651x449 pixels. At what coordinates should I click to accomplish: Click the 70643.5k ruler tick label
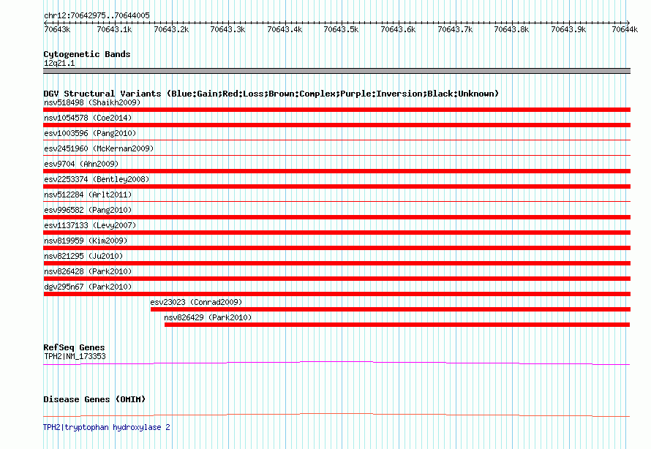[341, 29]
